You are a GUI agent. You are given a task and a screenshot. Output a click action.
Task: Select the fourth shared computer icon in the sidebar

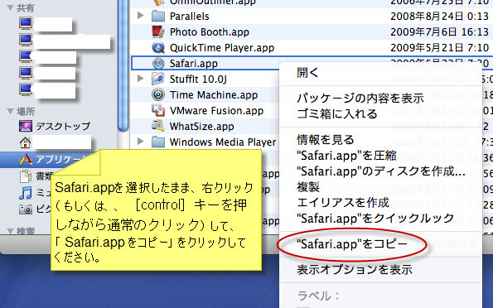26,73
